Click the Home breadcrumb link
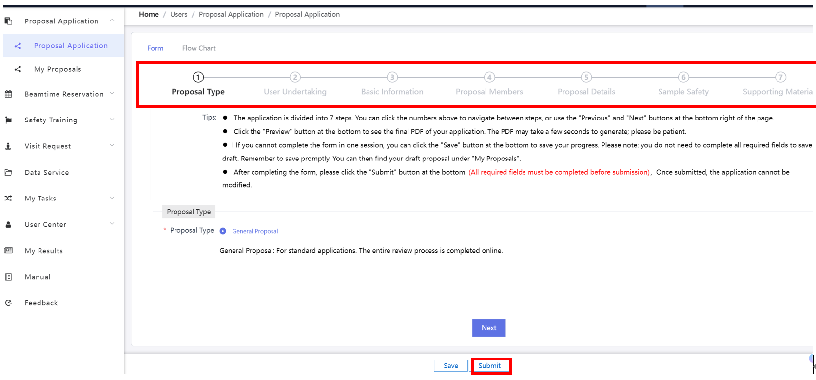The width and height of the screenshot is (816, 380). 149,14
